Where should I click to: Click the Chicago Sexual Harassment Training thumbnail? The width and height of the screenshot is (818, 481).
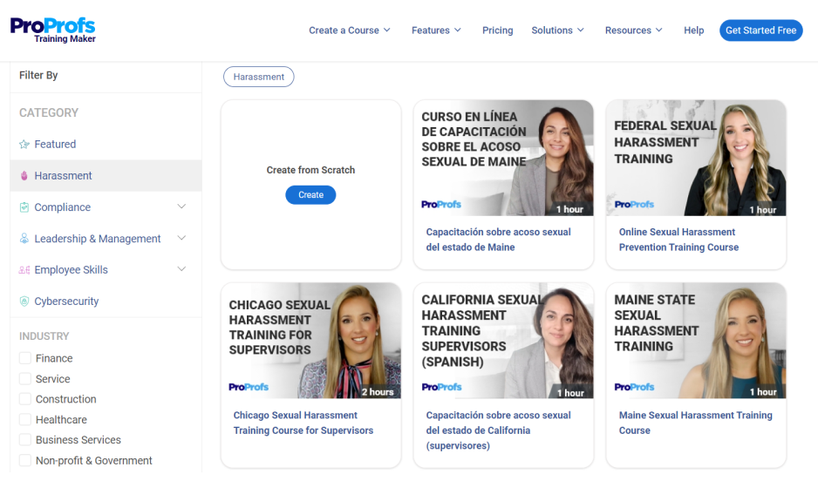pyautogui.click(x=311, y=341)
